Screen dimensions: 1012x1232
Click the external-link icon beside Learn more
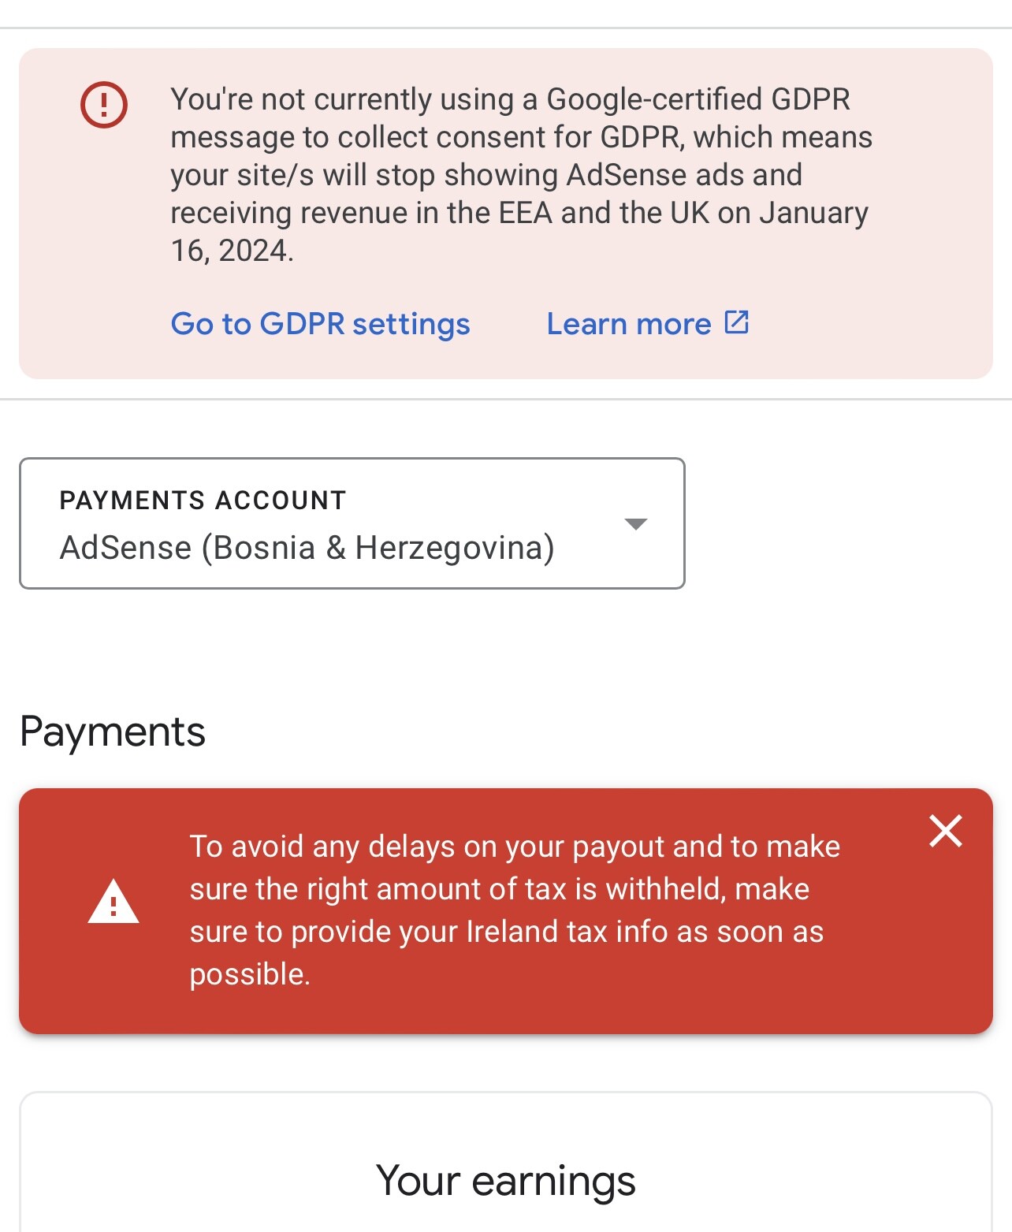[736, 322]
